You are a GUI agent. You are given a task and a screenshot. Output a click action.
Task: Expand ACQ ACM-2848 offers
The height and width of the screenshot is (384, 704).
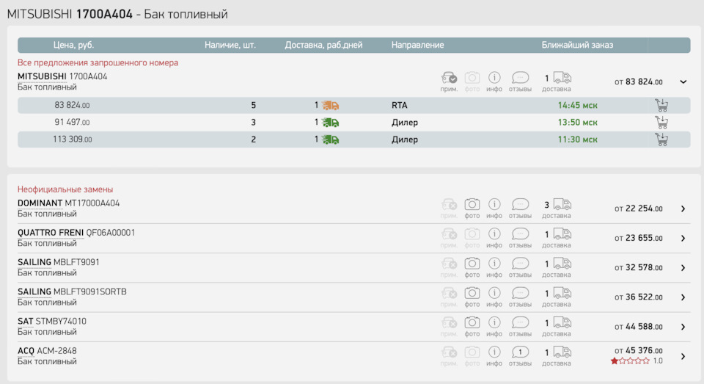(683, 356)
